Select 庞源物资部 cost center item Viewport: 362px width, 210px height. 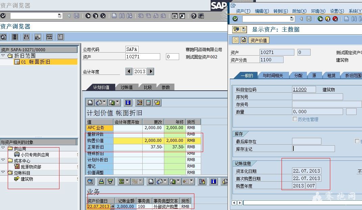click(x=31, y=167)
